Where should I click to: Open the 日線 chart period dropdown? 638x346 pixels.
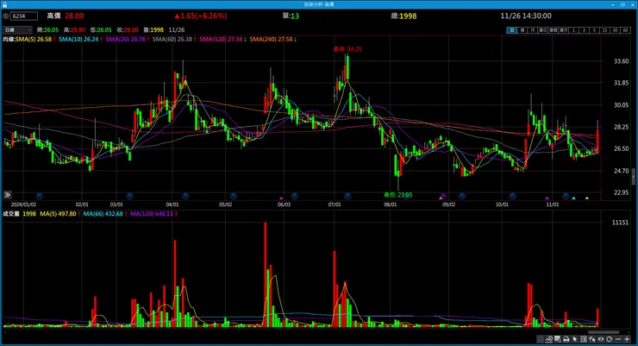[17, 29]
